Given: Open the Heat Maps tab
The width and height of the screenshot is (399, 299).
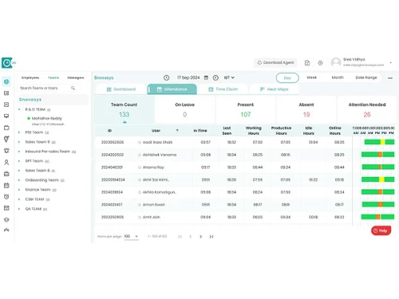Looking at the screenshot, I should point(274,89).
